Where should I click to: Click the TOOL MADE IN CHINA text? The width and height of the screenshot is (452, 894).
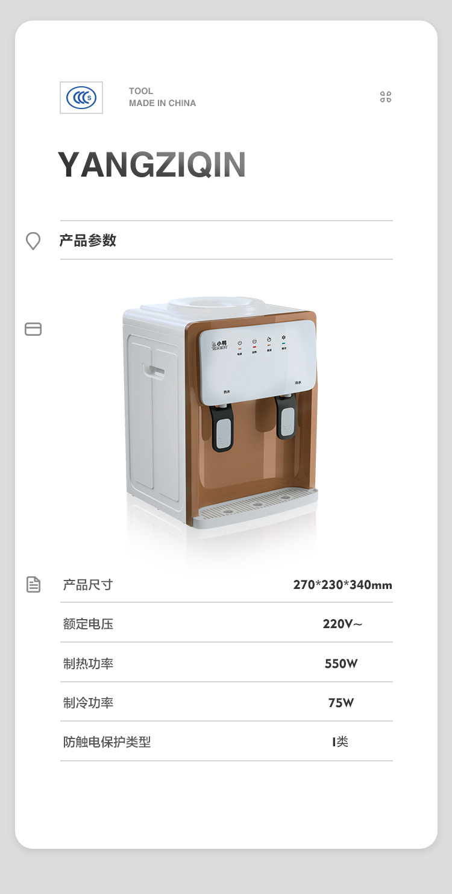162,97
